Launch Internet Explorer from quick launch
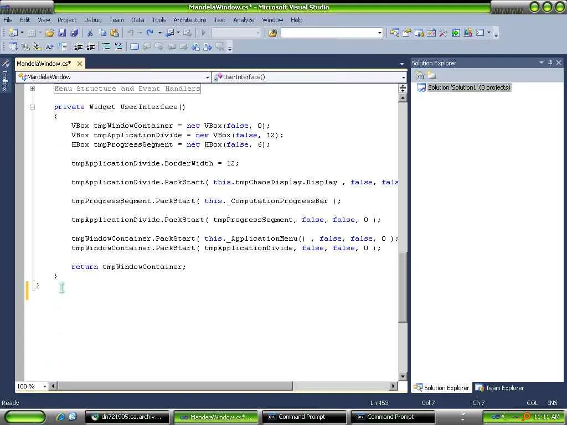The width and height of the screenshot is (567, 425). pyautogui.click(x=60, y=417)
